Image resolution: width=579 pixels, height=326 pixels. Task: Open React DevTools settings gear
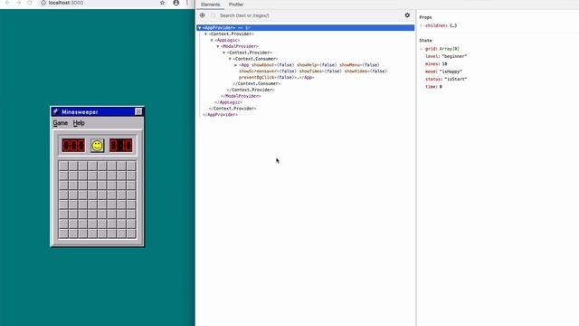407,15
